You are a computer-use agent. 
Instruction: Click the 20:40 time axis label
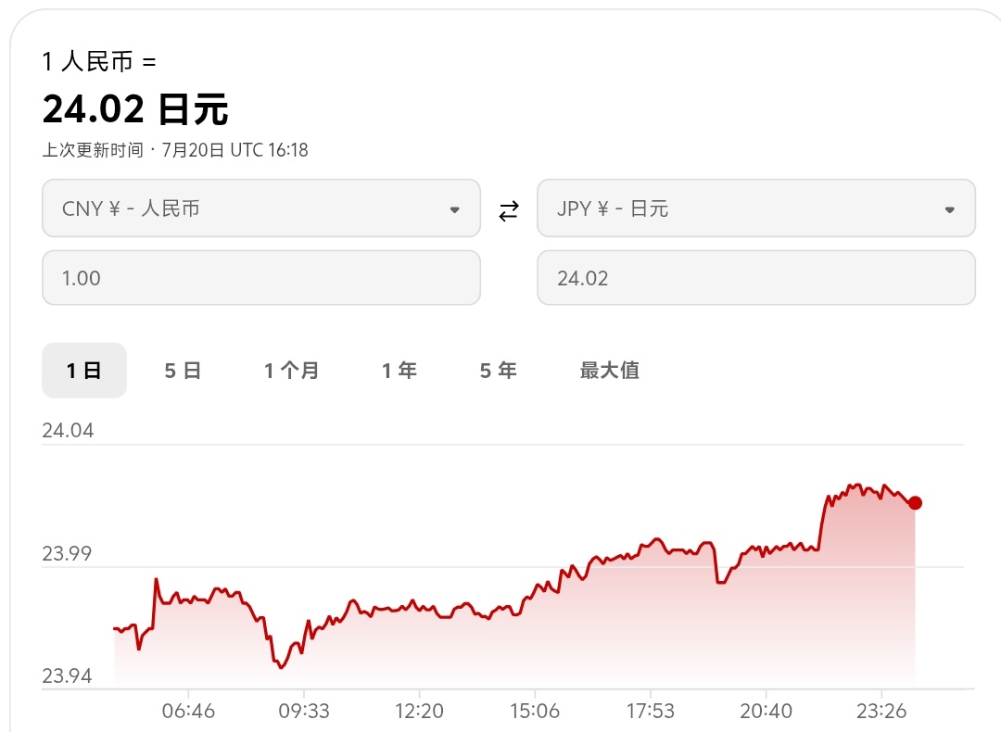(767, 711)
